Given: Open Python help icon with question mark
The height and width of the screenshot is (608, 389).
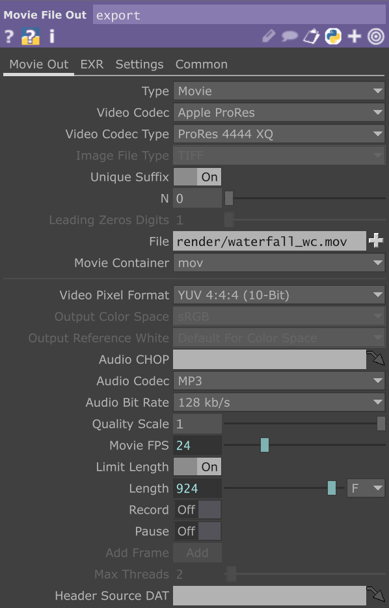Looking at the screenshot, I should click(x=30, y=37).
